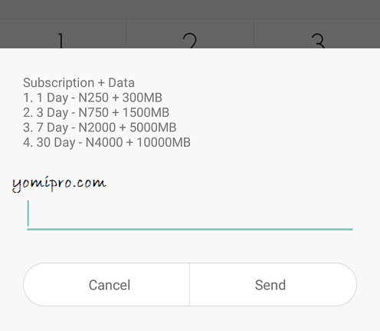Click the '5000MB' data amount text

(x=153, y=127)
